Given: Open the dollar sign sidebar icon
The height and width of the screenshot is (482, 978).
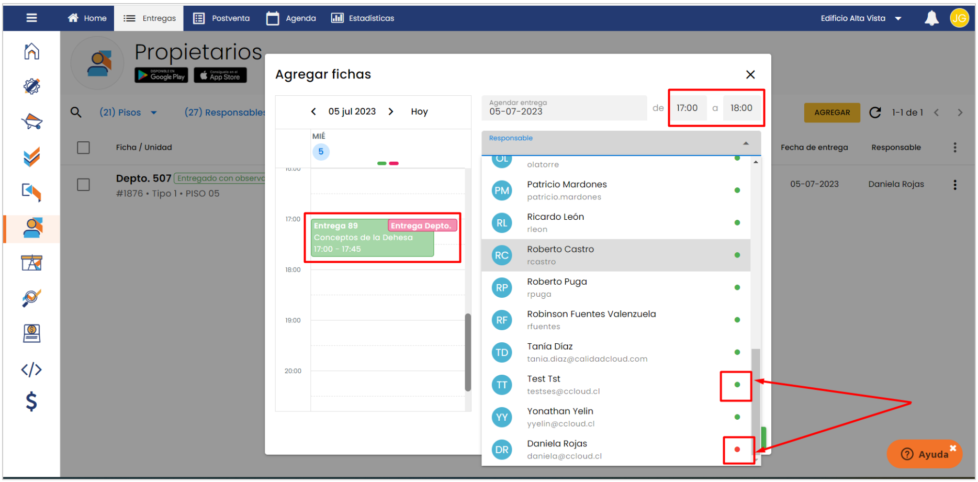Looking at the screenshot, I should click(x=31, y=401).
